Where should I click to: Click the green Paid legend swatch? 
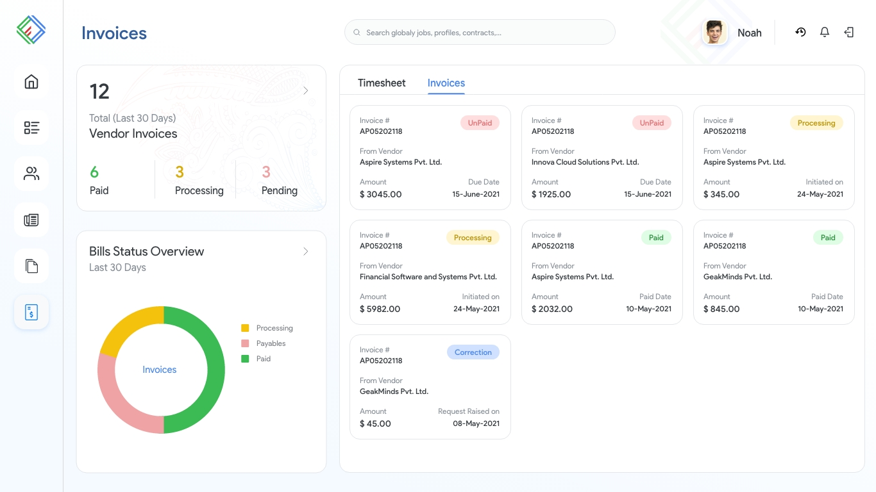coord(245,359)
